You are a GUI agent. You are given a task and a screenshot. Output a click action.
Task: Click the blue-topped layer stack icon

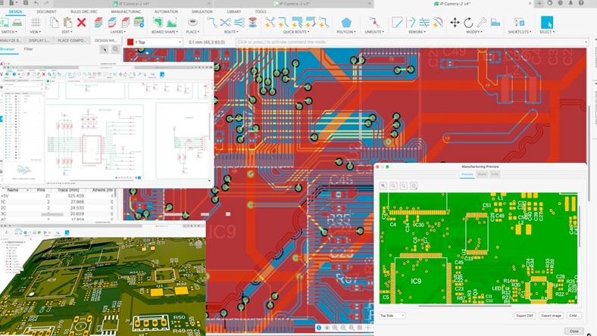click(x=111, y=23)
